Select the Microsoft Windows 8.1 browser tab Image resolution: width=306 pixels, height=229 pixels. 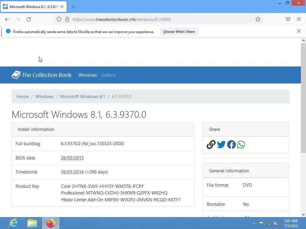[33, 7]
